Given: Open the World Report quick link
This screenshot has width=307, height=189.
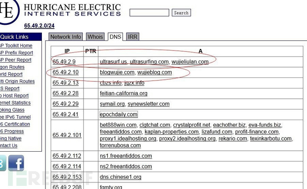Looking at the screenshot, I should point(11,74).
